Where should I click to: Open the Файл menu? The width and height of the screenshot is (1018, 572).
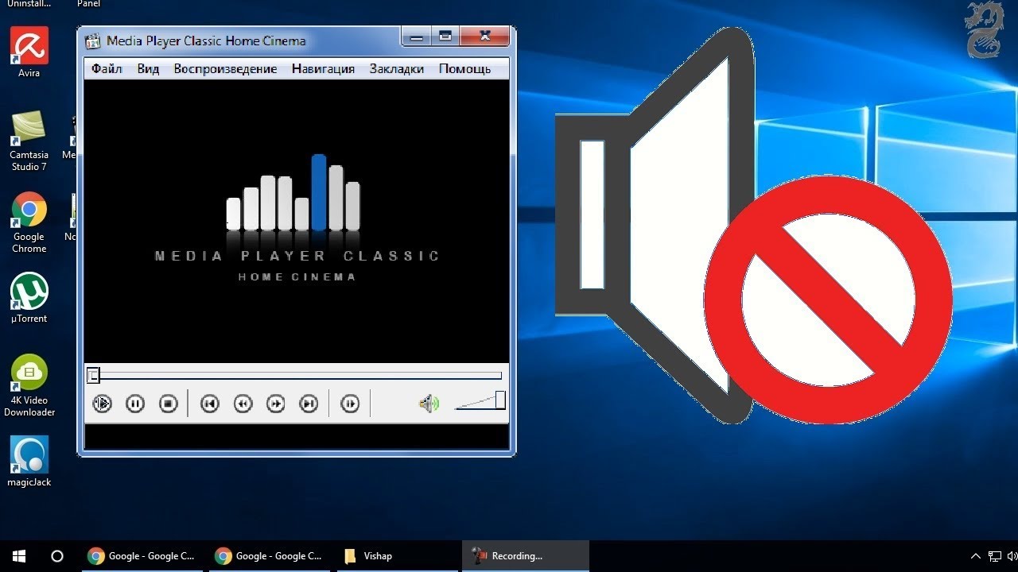point(107,69)
